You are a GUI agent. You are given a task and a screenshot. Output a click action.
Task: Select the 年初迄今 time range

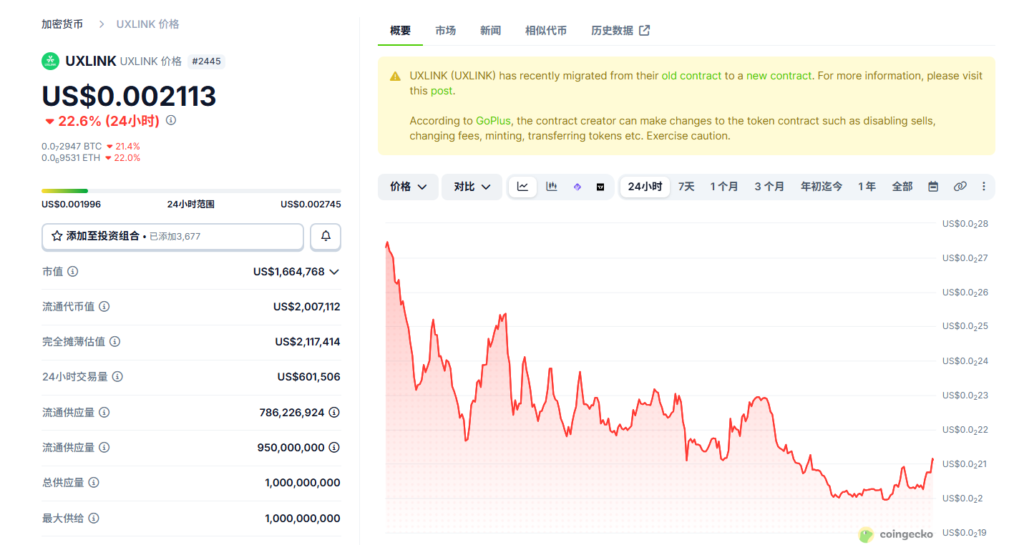click(822, 187)
